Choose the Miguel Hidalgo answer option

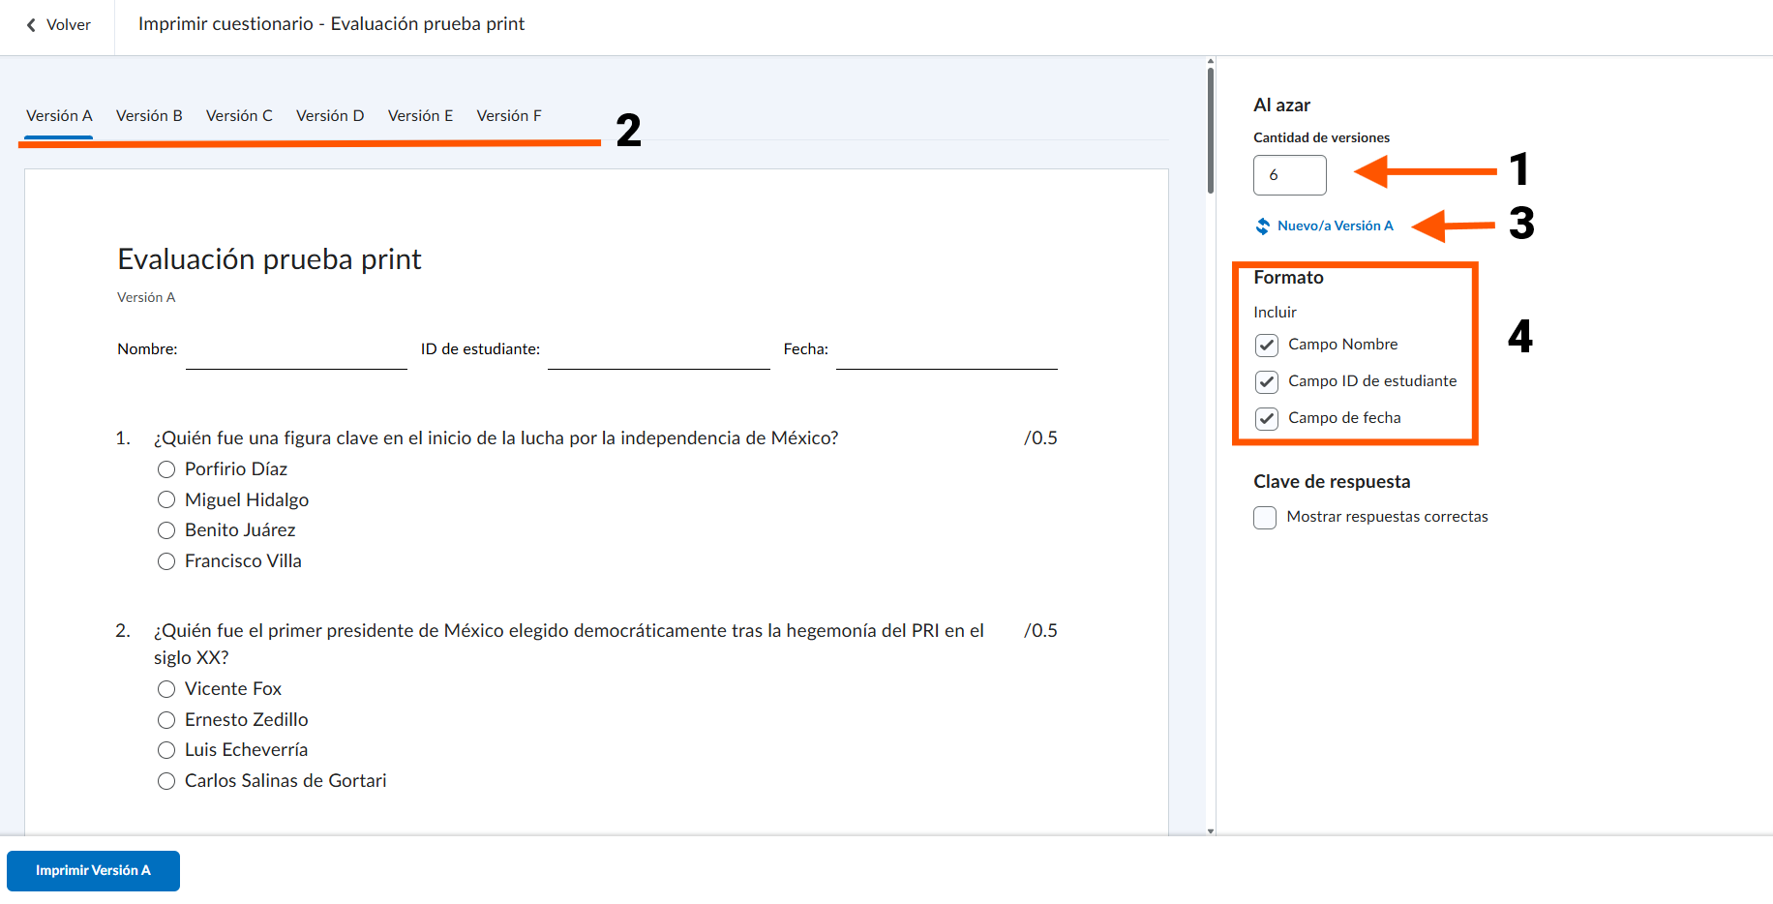[166, 499]
